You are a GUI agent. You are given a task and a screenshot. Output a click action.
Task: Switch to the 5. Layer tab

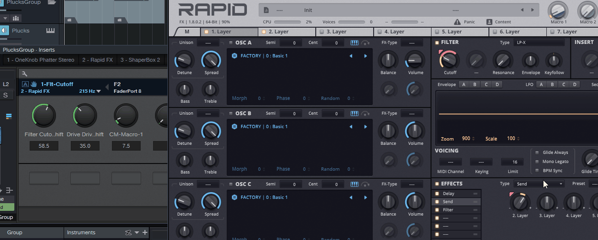point(460,32)
